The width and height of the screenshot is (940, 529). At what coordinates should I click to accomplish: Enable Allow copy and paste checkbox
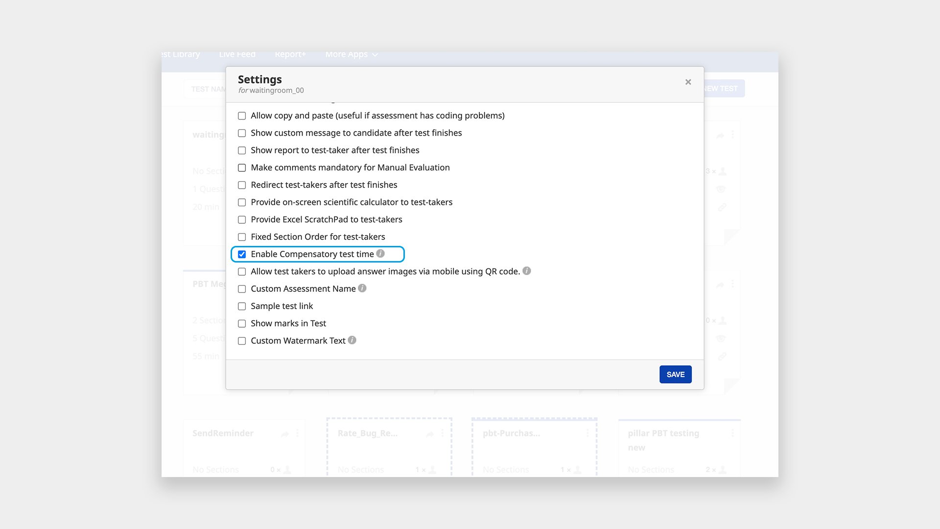pyautogui.click(x=242, y=116)
